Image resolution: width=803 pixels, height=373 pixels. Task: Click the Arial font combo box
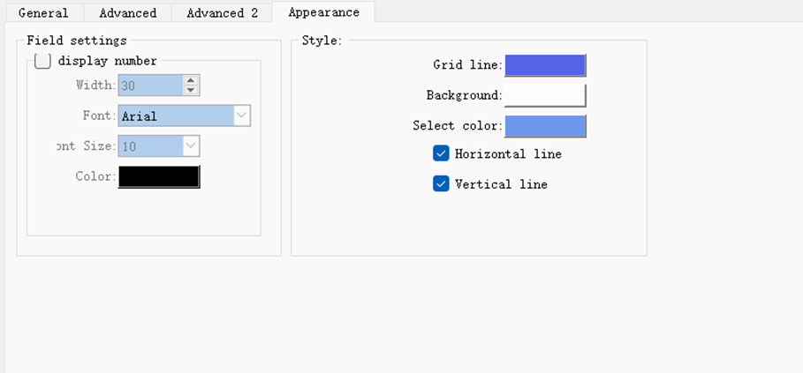(176, 116)
